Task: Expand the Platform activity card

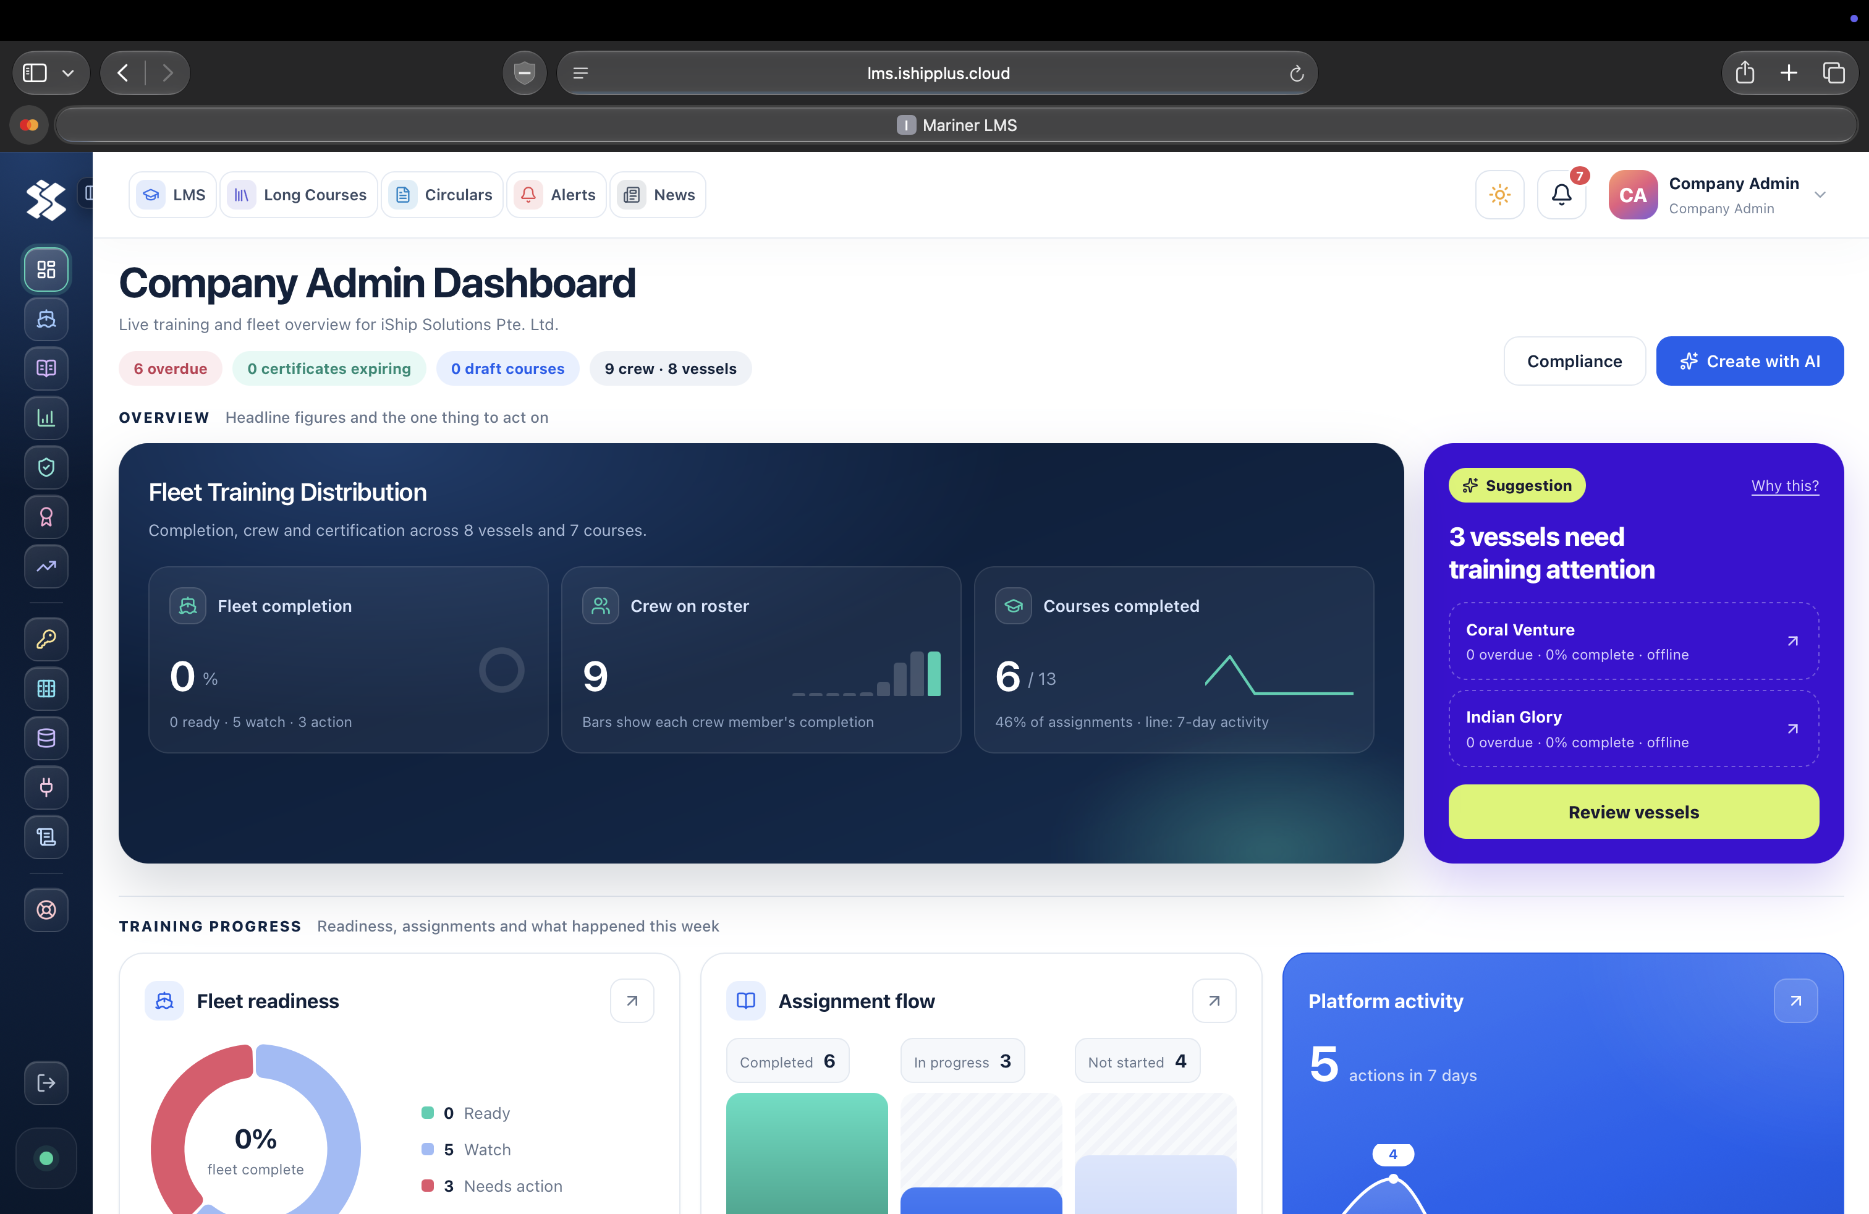Action: 1796,1000
